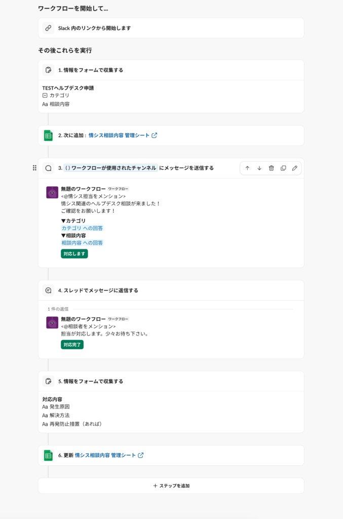Duplicate step 3 with the copy icon
Image resolution: width=343 pixels, height=519 pixels.
[283, 168]
